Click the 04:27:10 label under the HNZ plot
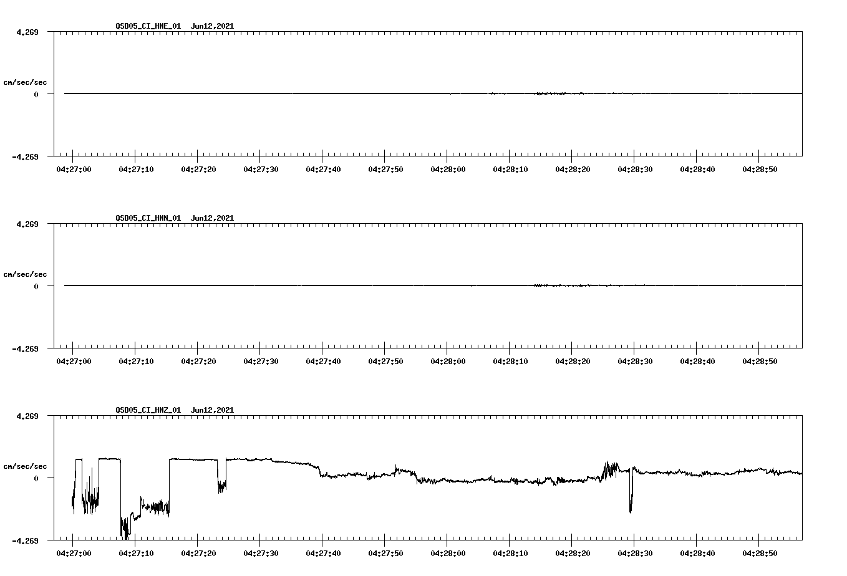847x576 pixels. [136, 554]
